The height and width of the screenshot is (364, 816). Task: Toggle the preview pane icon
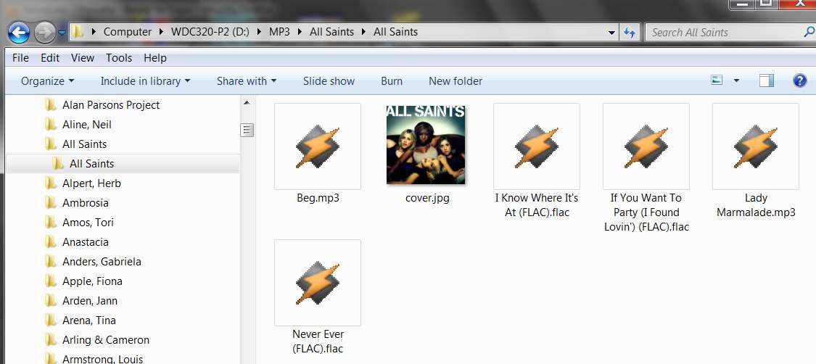pyautogui.click(x=767, y=80)
